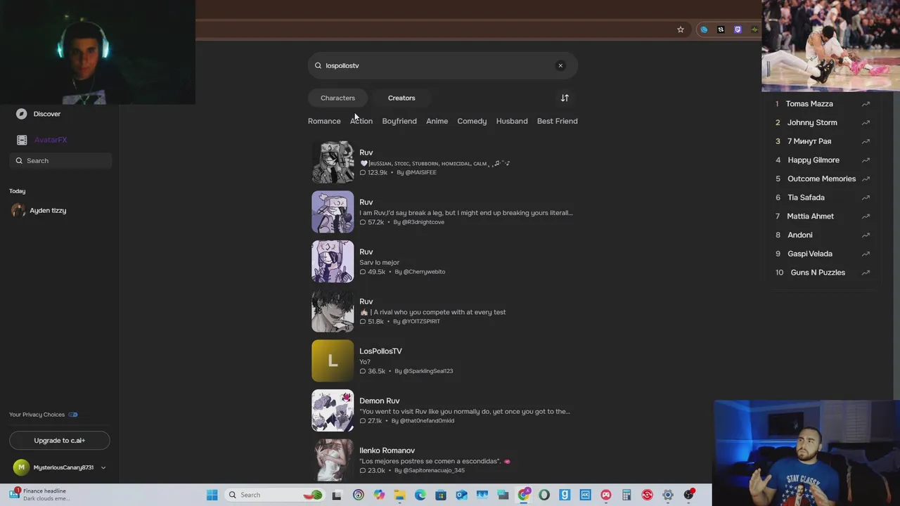Filter by Action category
The image size is (900, 506).
point(361,121)
